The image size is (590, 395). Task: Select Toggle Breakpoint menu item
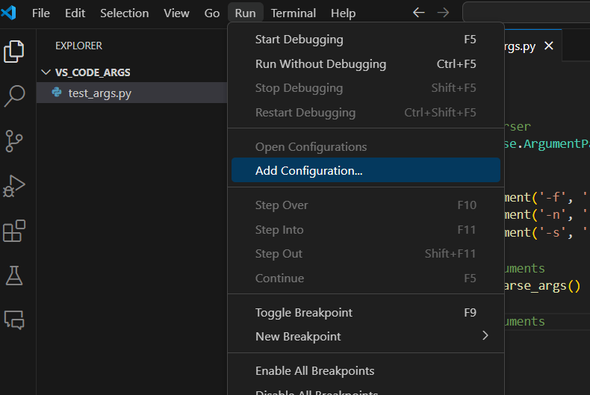tap(303, 312)
